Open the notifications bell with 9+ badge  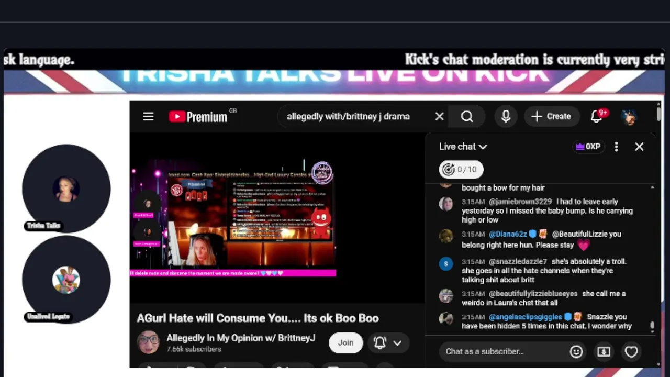point(598,116)
